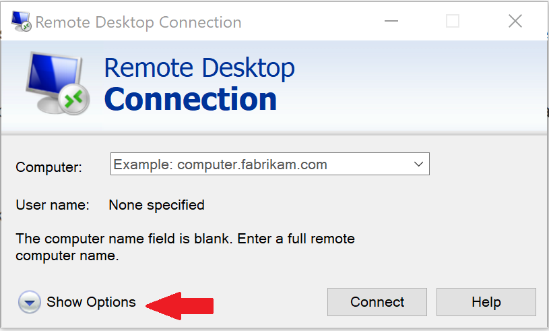This screenshot has width=549, height=331.
Task: Expand the Show Options text label
Action: pos(91,302)
